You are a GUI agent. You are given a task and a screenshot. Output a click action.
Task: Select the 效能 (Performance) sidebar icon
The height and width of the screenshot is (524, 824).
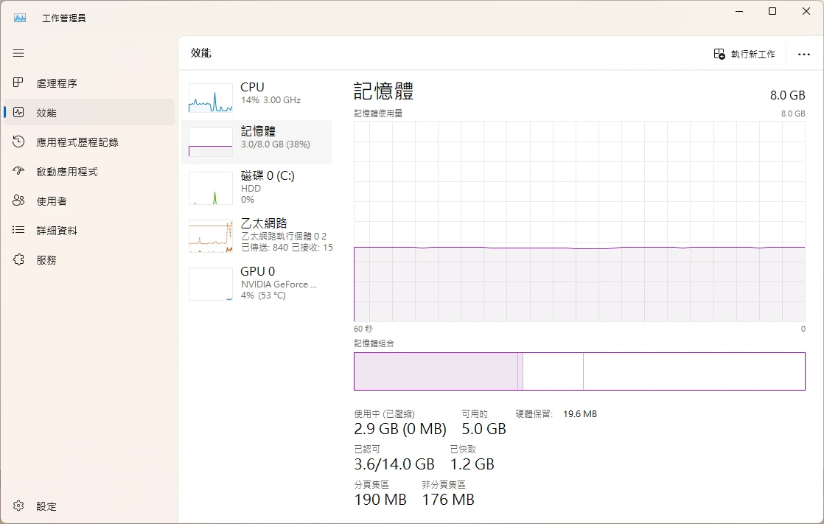[x=19, y=113]
